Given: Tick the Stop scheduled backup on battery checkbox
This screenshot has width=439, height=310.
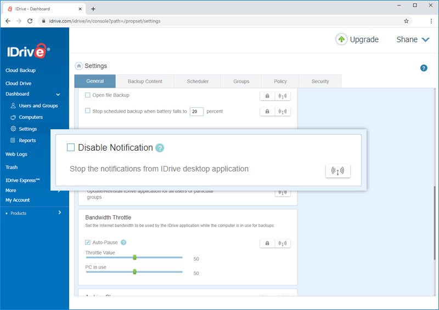Looking at the screenshot, I should [x=88, y=111].
